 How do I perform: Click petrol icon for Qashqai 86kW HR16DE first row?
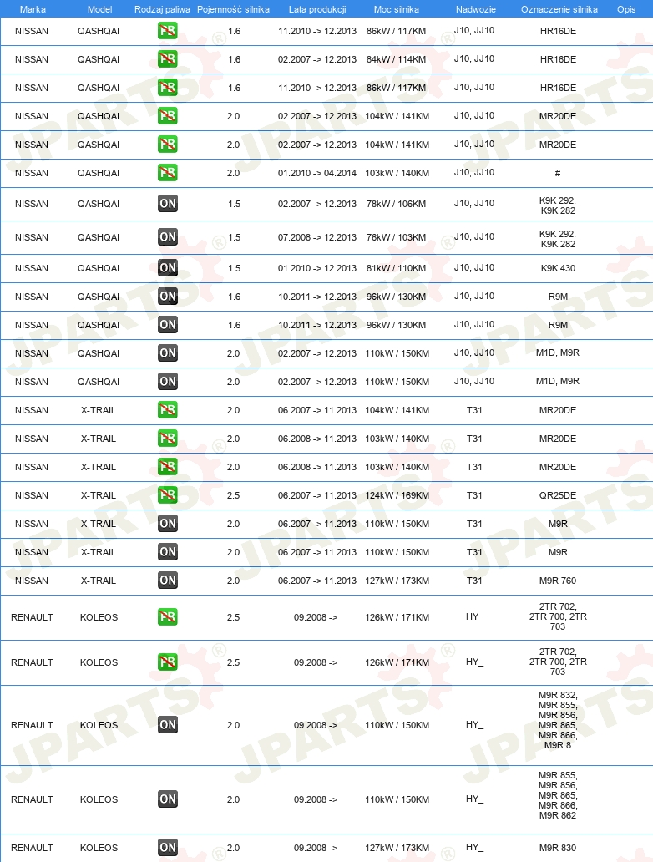tap(167, 31)
